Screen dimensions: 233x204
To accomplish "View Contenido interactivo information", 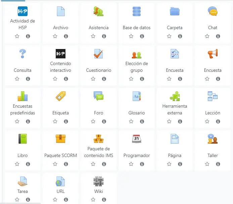I will pyautogui.click(x=66, y=79).
